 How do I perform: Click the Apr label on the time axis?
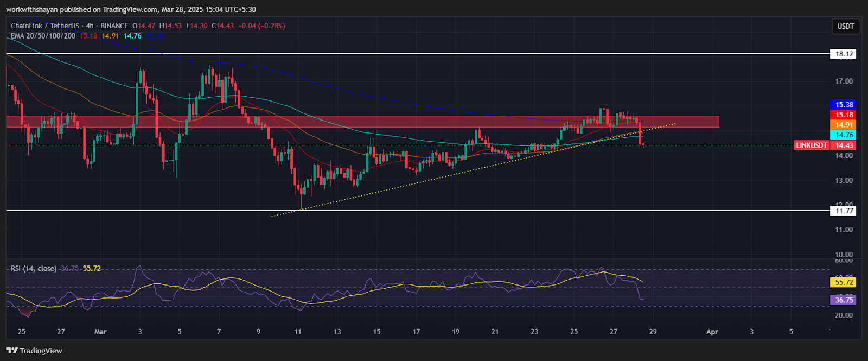[712, 332]
